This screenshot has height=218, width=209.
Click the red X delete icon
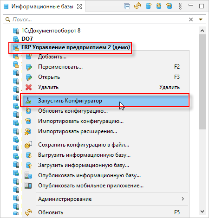click(x=29, y=87)
